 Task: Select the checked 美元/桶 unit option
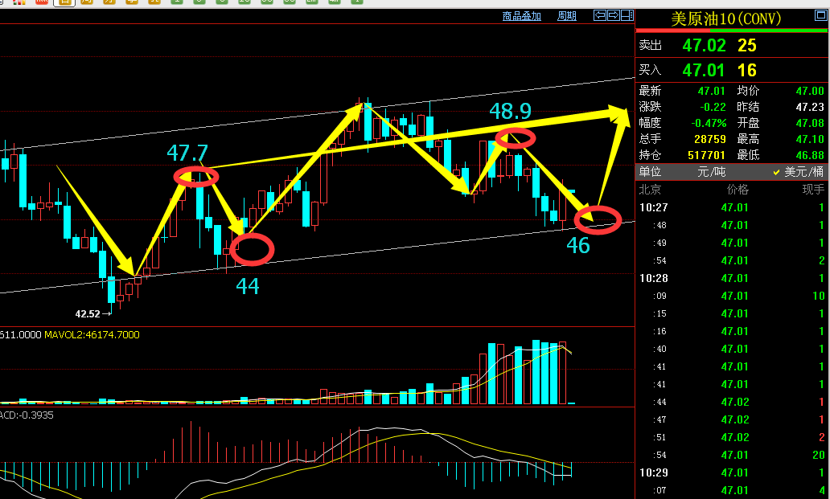(x=799, y=172)
